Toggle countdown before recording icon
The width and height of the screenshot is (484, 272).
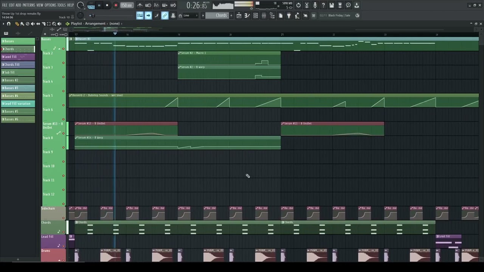coord(157,5)
